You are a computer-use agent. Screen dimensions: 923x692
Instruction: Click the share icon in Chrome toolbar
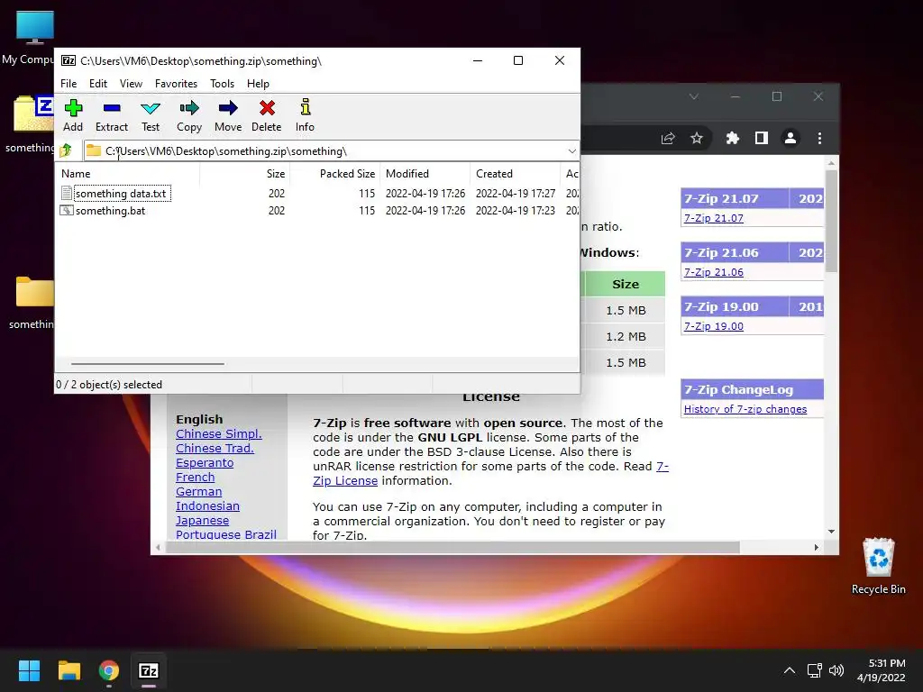668,138
